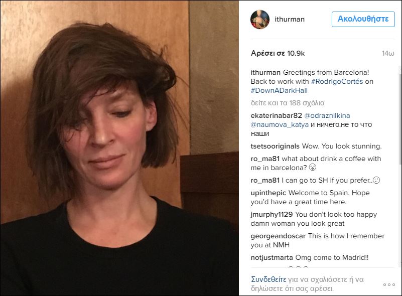
Task: Click the 14ω post timestamp
Action: click(388, 53)
